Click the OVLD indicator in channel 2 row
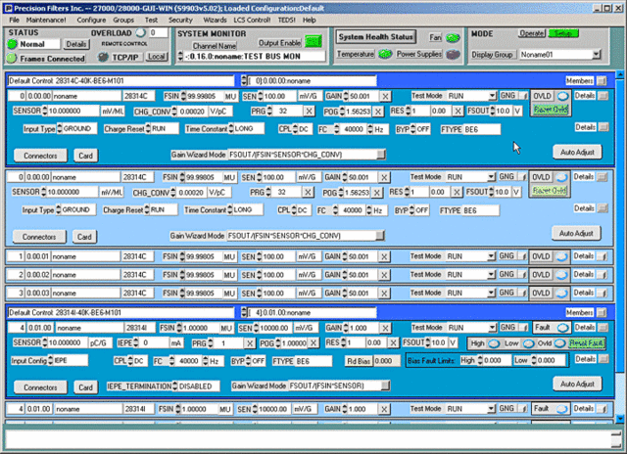The height and width of the screenshot is (454, 627). [x=561, y=275]
